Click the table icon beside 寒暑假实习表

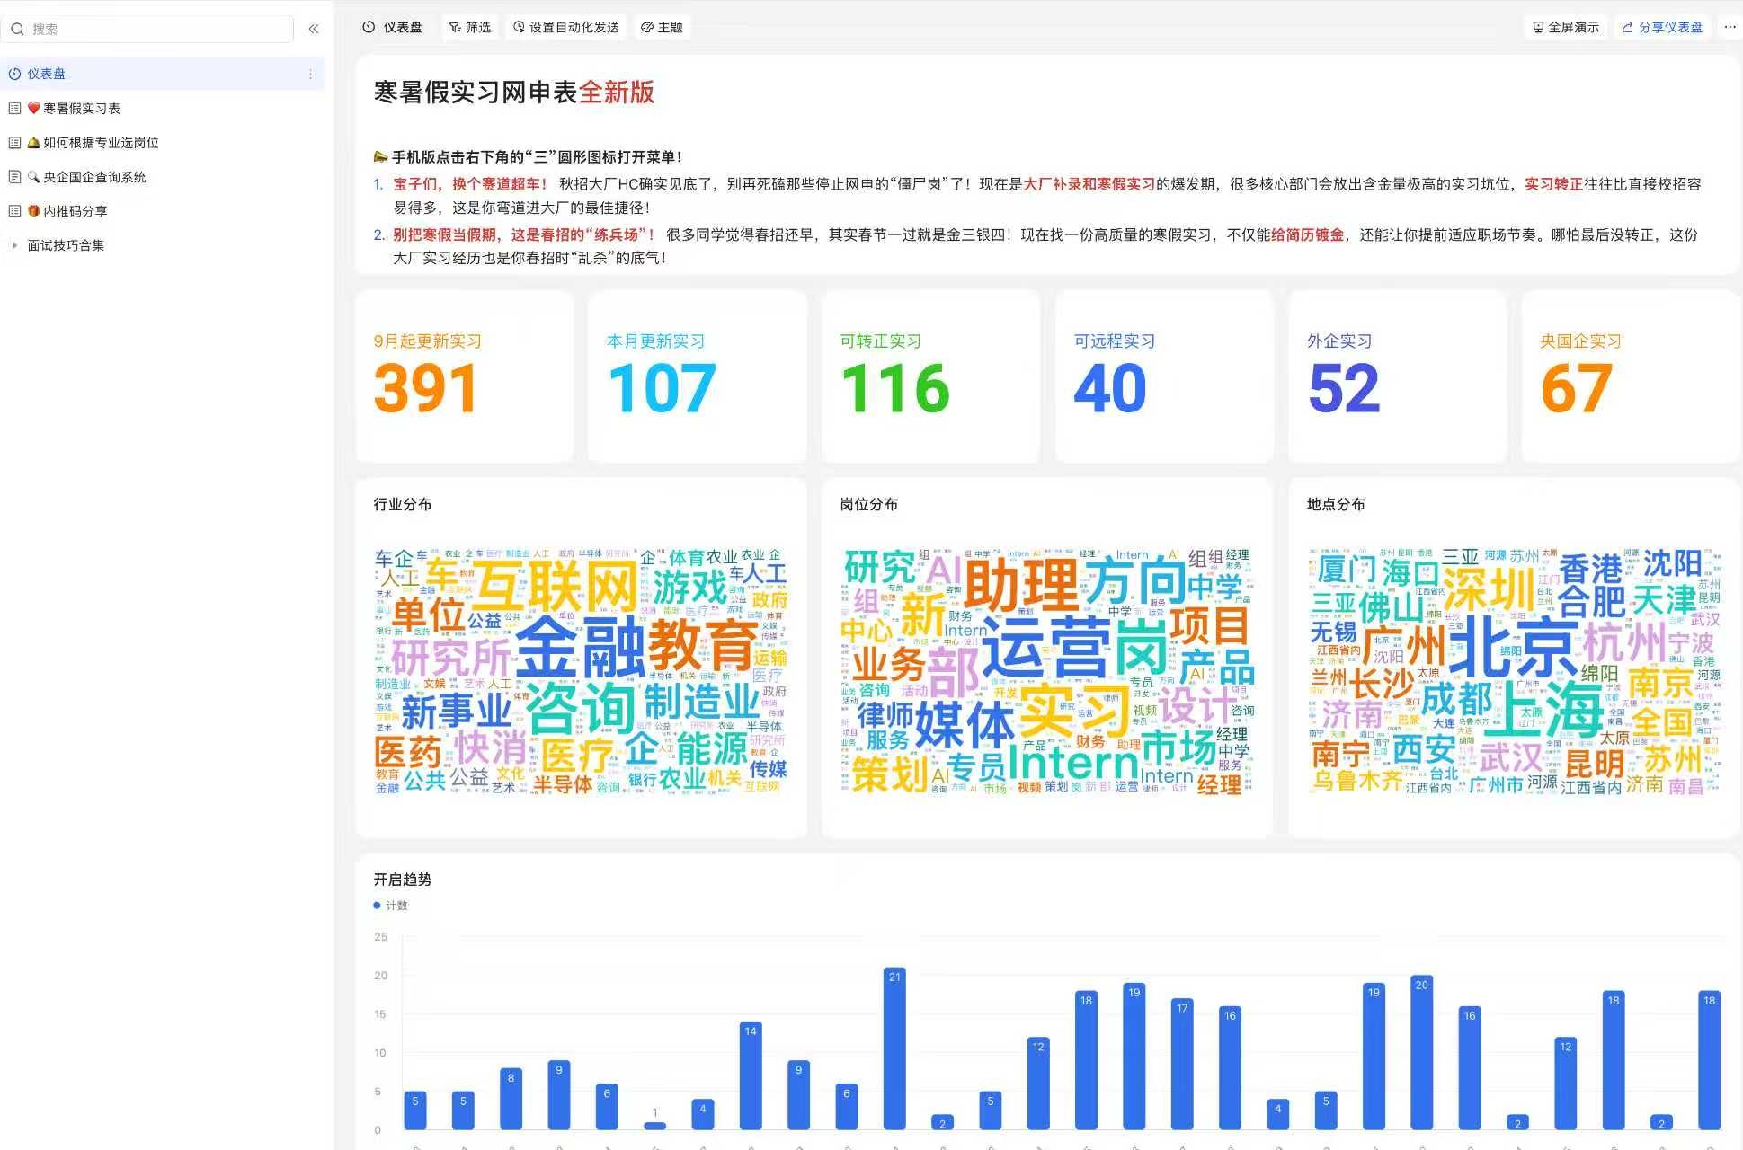pos(14,109)
